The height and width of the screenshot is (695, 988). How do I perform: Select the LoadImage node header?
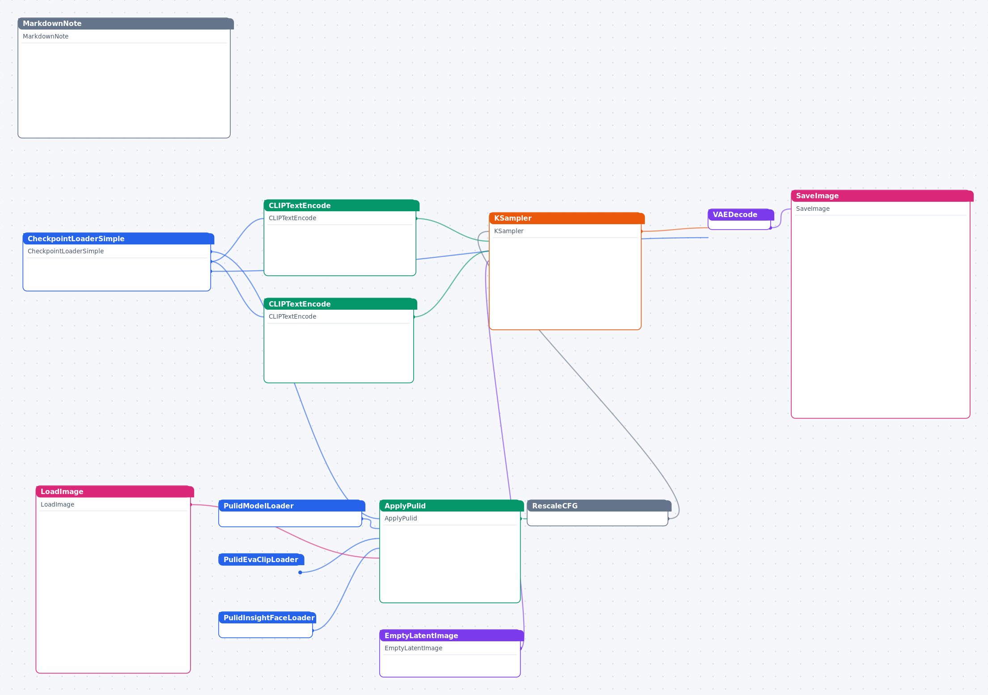(x=115, y=491)
